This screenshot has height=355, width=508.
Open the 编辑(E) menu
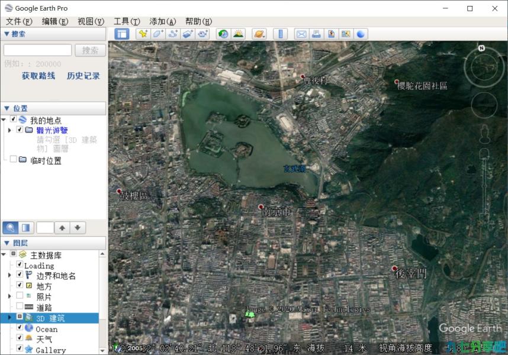tap(55, 21)
